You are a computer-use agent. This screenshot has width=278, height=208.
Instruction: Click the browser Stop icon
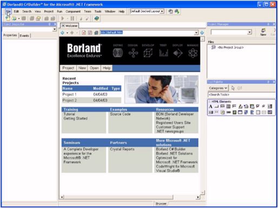coord(84,32)
